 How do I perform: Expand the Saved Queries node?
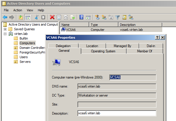click(5, 29)
